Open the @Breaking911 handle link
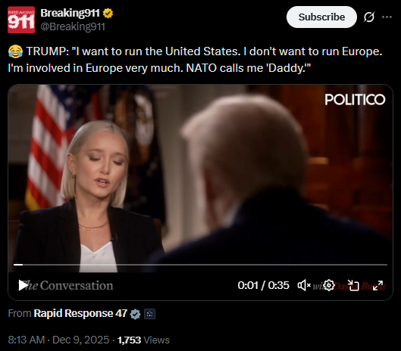 (x=73, y=26)
